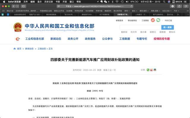Viewport: 190px width, 118px height.
Task: Click the 工信动态 breadcrumb link
Action: coord(42,49)
